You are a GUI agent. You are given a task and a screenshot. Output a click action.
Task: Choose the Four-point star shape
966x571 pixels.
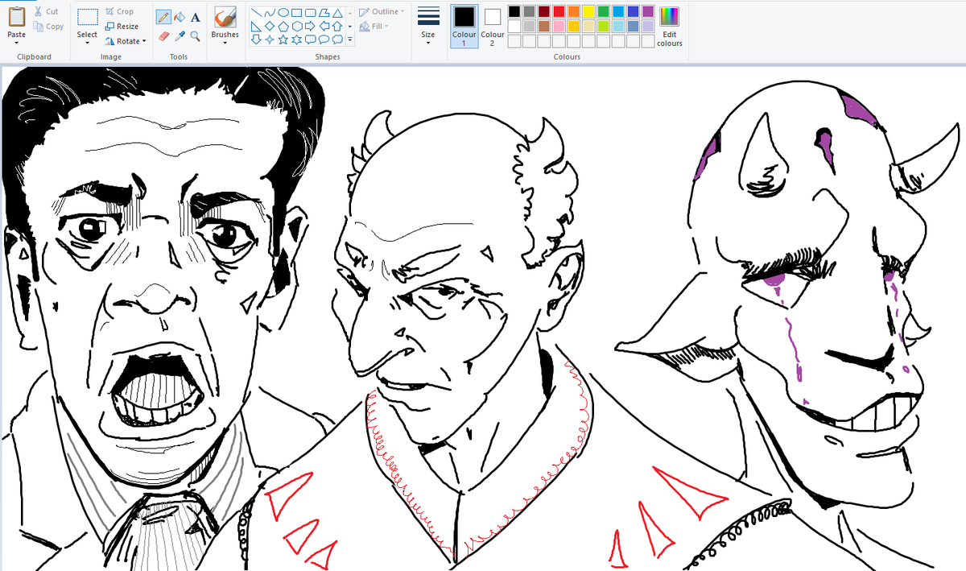pos(269,39)
